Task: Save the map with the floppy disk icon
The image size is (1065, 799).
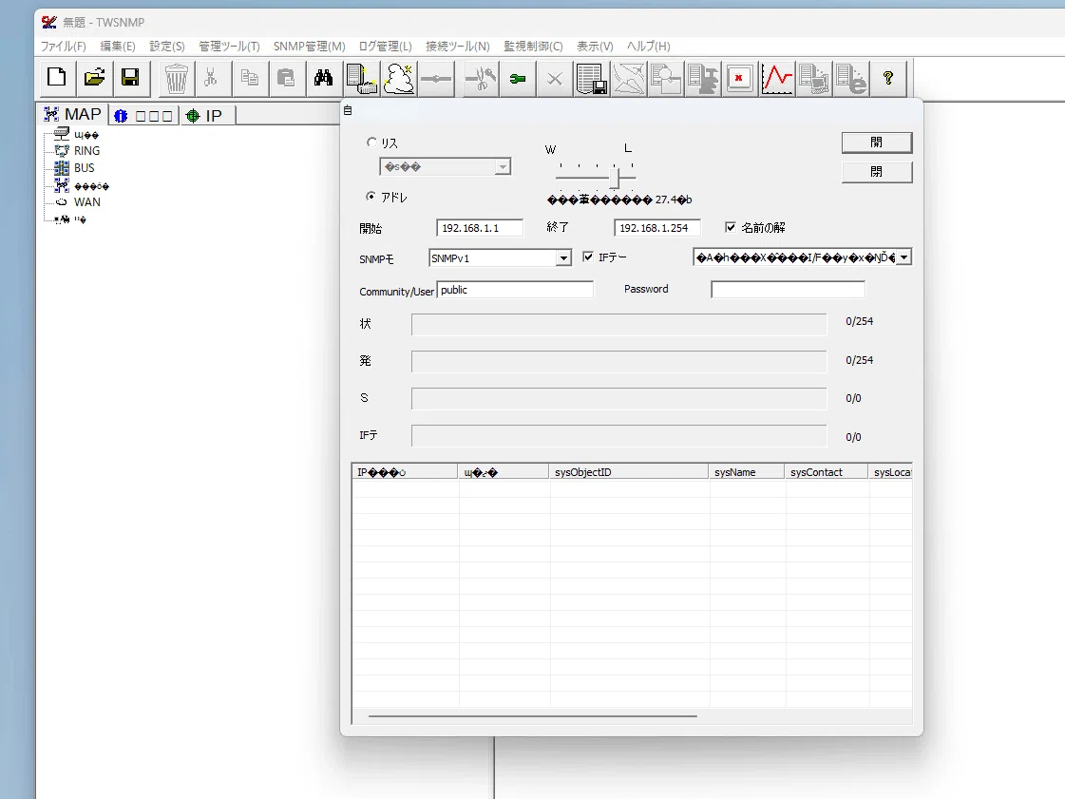Action: (130, 78)
